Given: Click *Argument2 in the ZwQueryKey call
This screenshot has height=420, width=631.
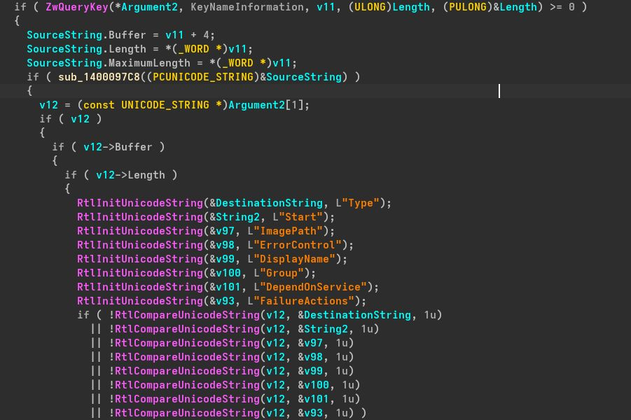Looking at the screenshot, I should (146, 7).
